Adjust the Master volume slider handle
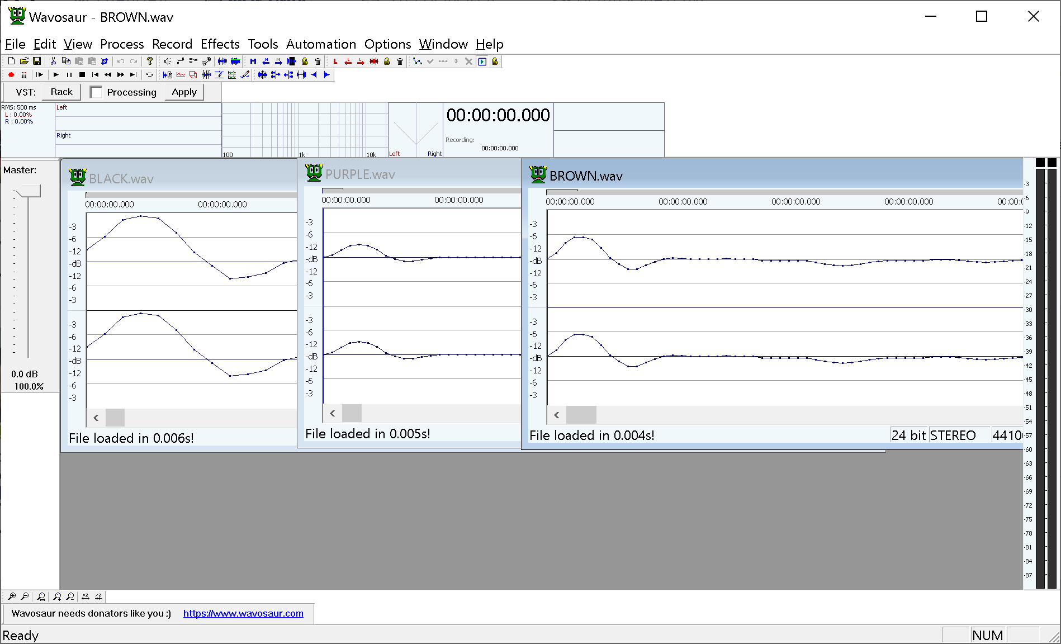 tap(28, 192)
